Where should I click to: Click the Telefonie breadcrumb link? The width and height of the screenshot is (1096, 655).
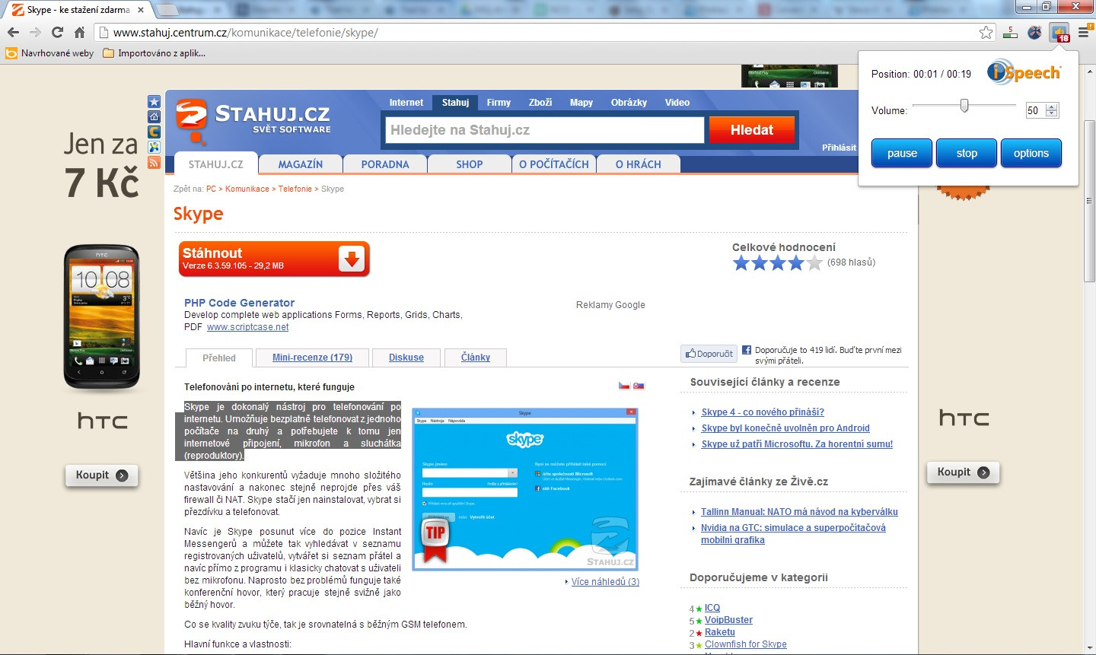click(x=295, y=189)
